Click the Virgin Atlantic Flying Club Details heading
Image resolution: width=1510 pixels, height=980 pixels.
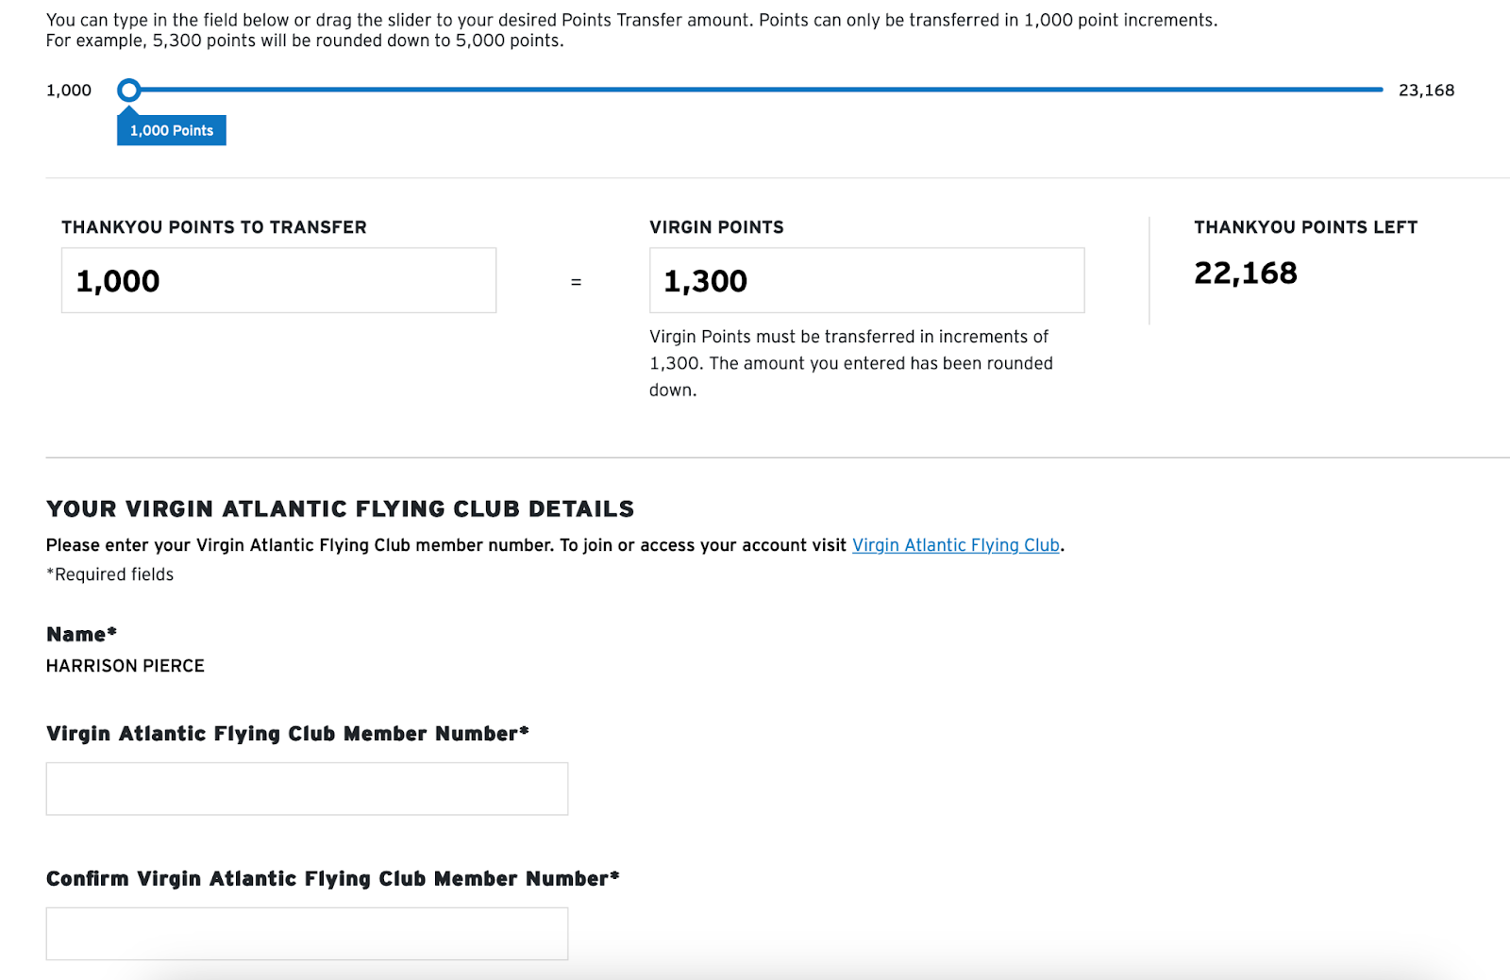point(340,508)
